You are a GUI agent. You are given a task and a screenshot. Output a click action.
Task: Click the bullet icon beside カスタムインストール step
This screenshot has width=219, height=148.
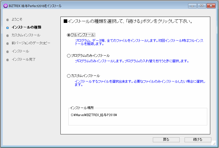point(8,35)
